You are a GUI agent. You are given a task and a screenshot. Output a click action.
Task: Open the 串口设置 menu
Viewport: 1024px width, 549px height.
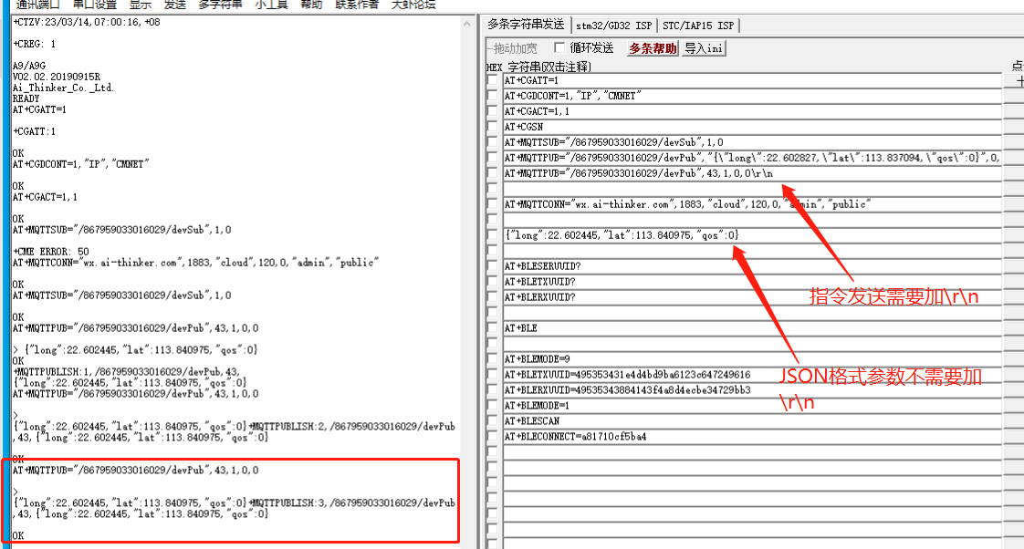pos(95,5)
